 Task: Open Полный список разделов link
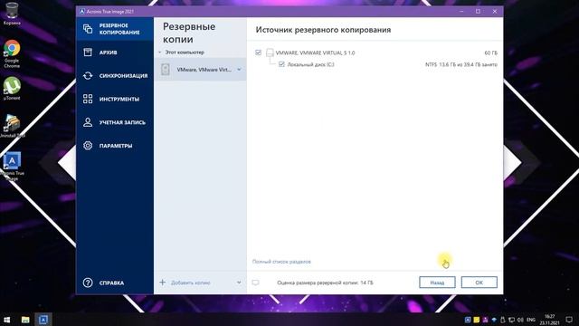281,262
